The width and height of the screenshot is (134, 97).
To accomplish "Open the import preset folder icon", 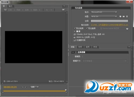I will point(124,16).
